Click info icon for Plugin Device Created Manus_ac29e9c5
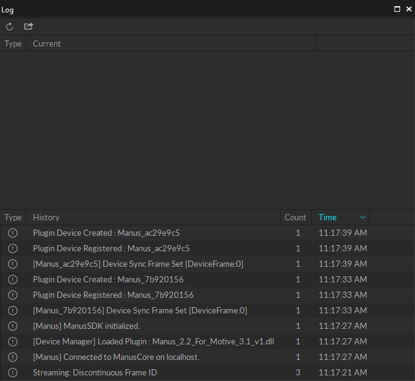415x381 pixels. coord(12,233)
